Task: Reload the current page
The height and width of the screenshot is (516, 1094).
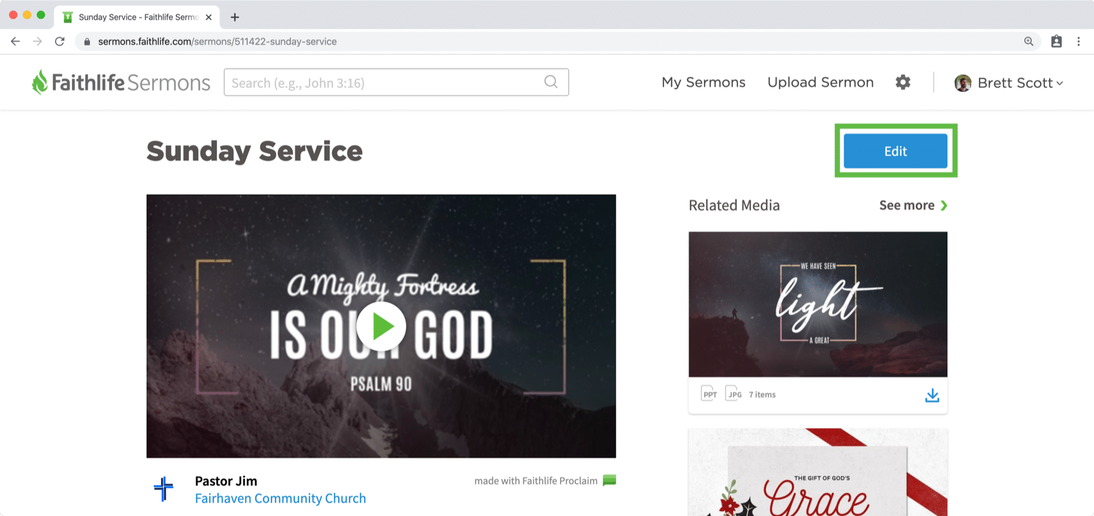Action: click(60, 41)
